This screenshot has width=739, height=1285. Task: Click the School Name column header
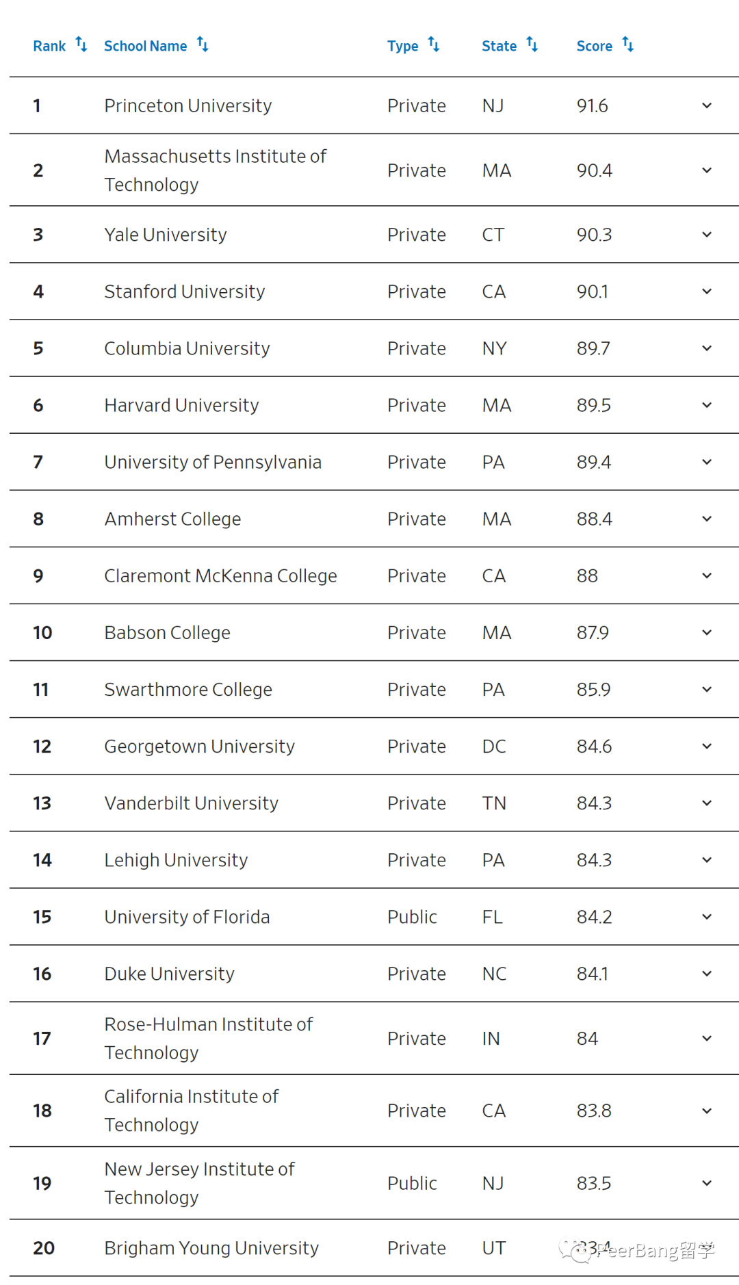[145, 46]
